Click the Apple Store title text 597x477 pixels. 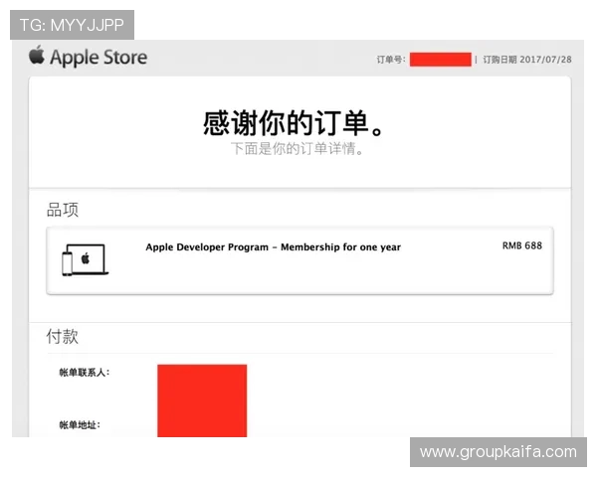coord(99,58)
